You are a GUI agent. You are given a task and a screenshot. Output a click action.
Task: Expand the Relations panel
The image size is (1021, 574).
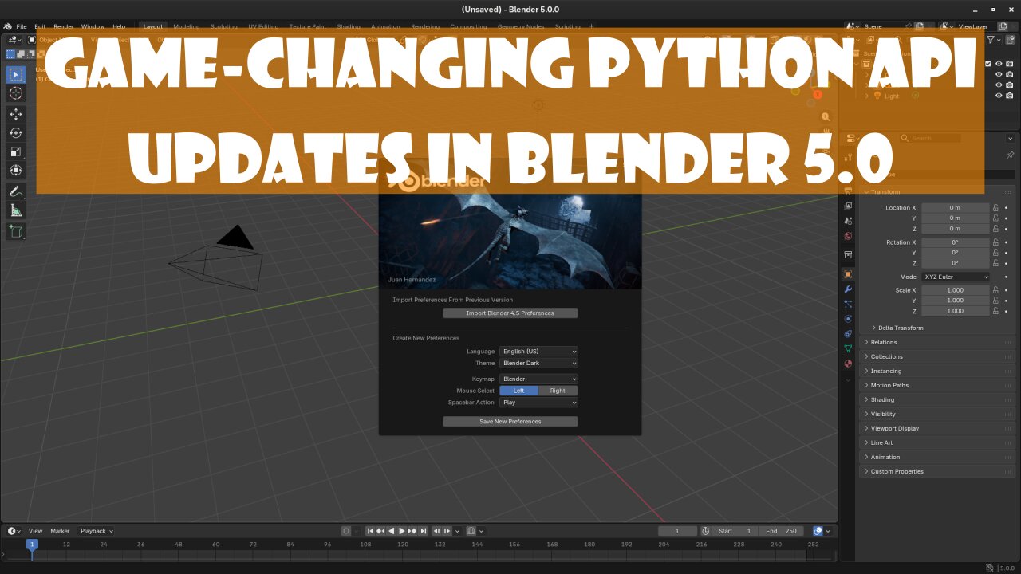[936, 342]
